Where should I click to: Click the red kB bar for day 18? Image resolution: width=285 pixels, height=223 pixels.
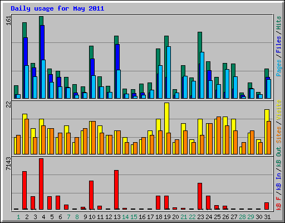pos(158,202)
